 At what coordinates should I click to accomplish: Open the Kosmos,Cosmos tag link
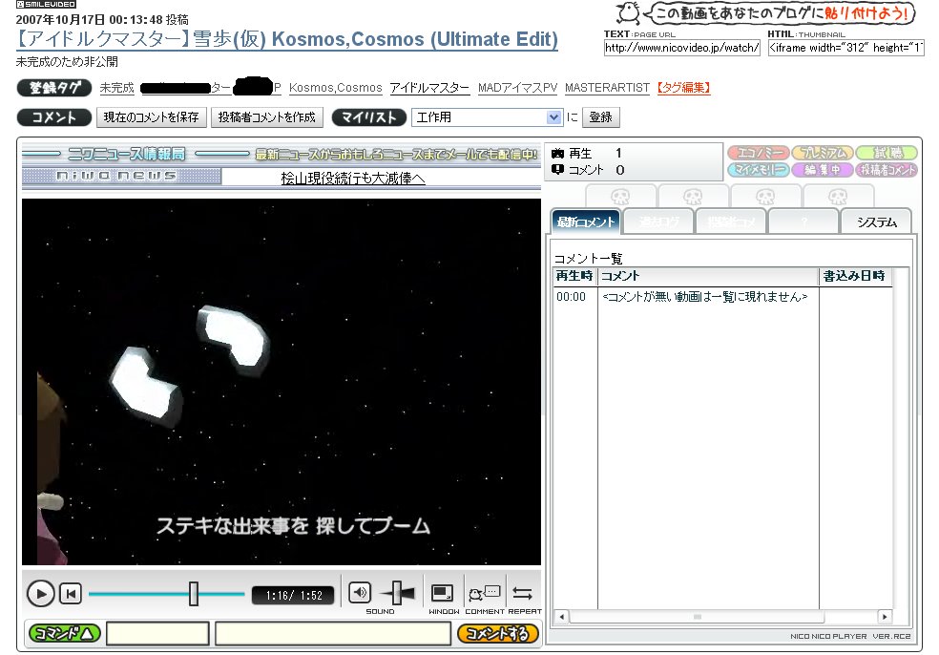point(335,88)
